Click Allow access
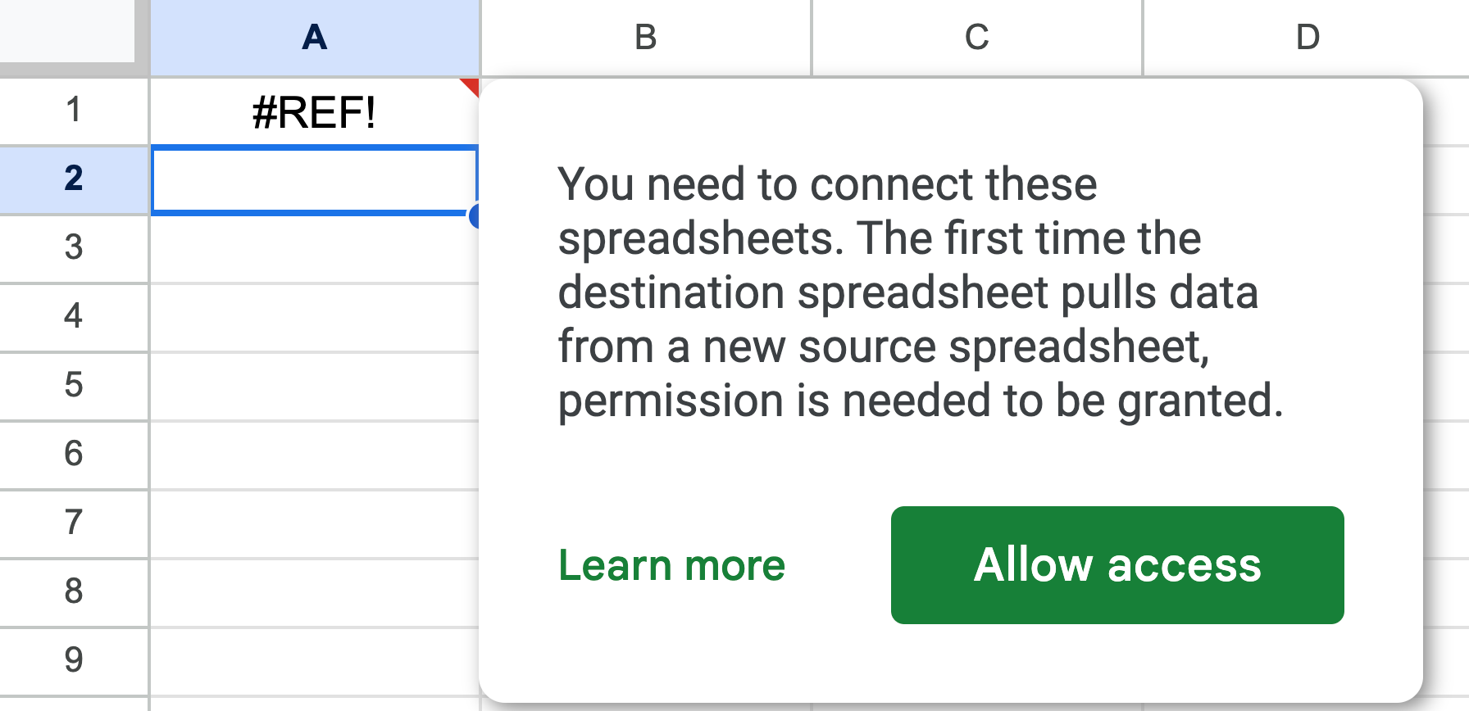Screen dimensions: 1469x711 (1117, 564)
